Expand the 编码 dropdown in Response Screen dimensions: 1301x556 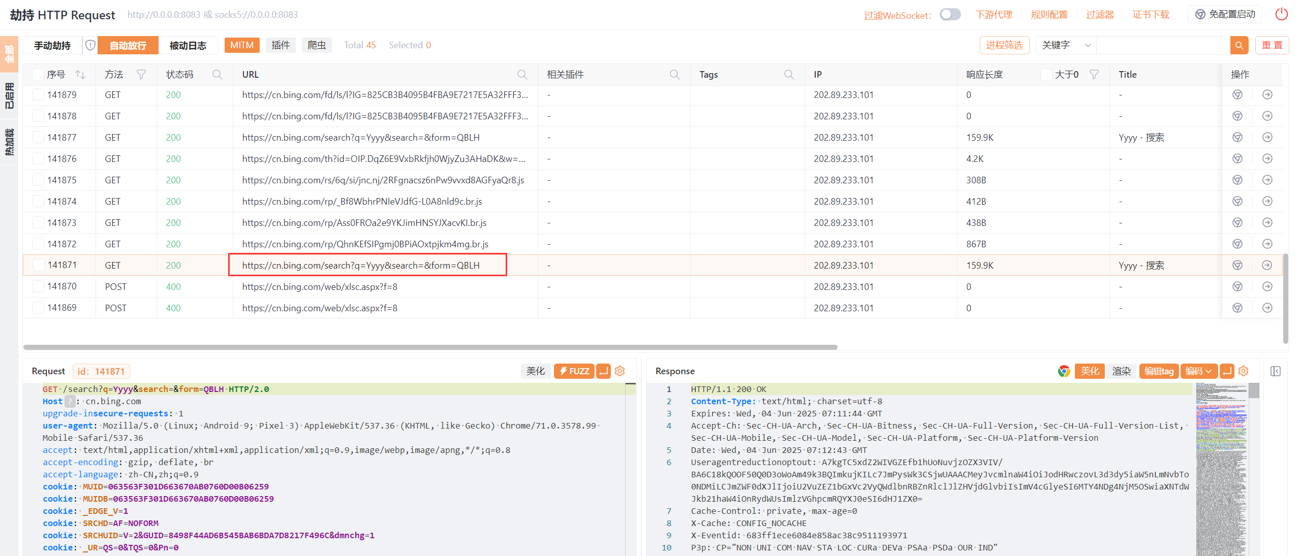click(x=1199, y=371)
